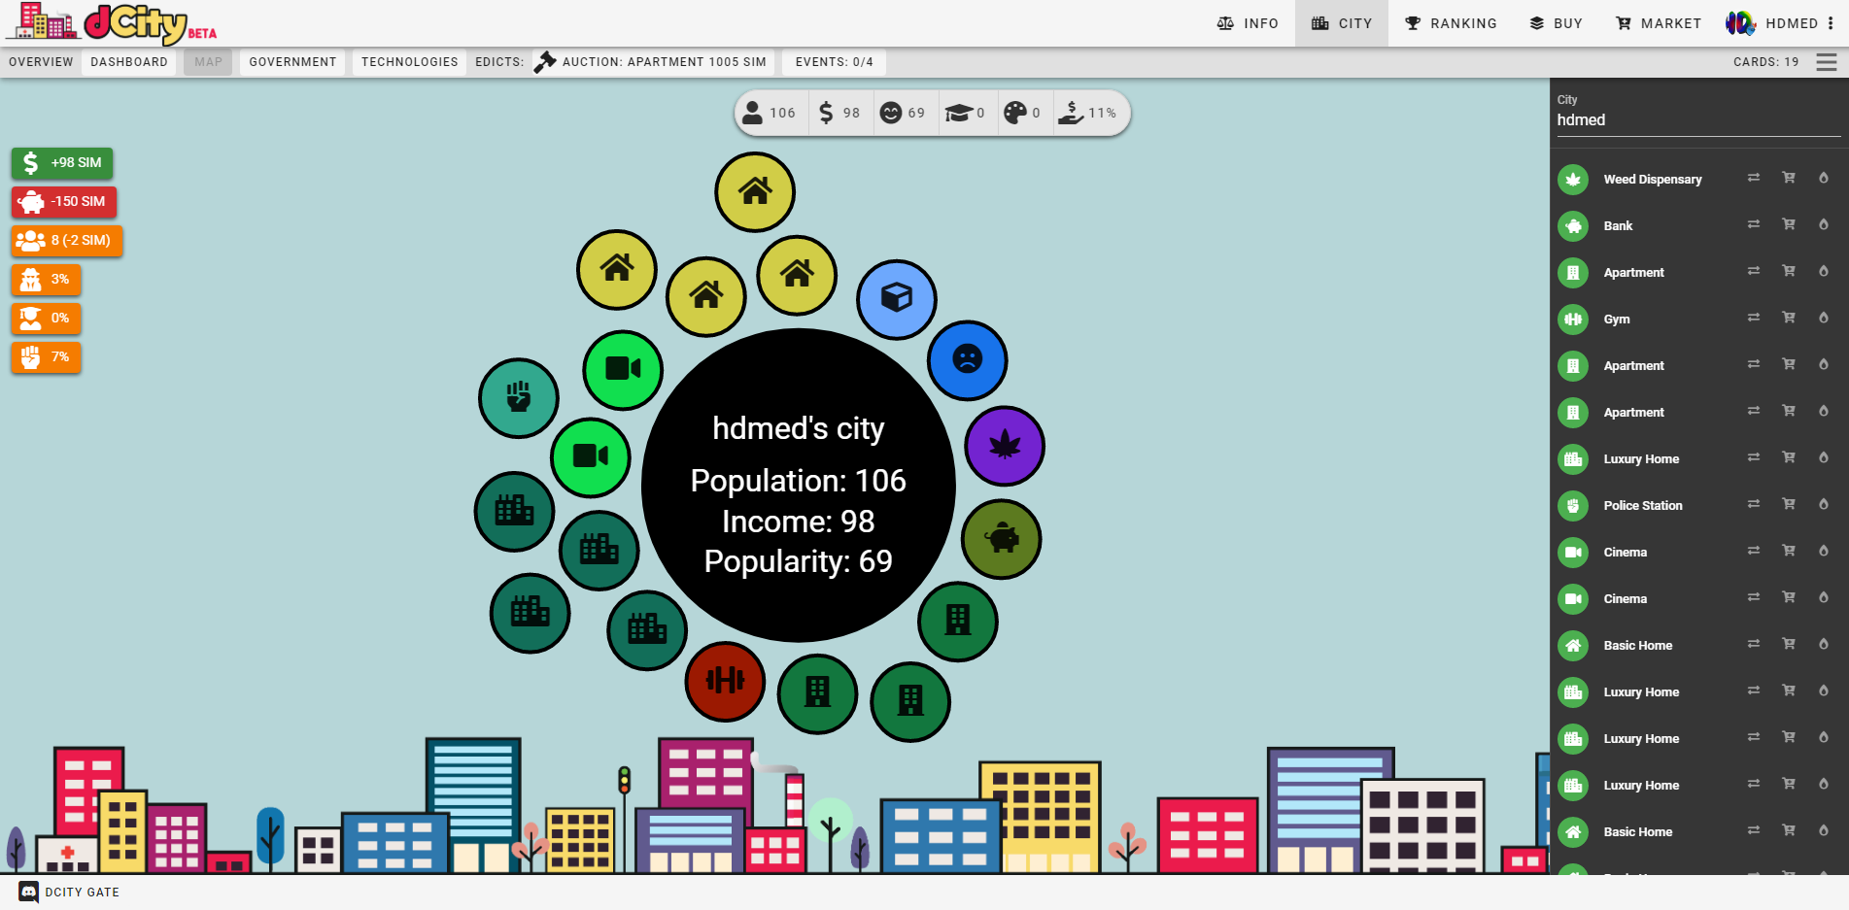Click the City name field hdmed
Image resolution: width=1849 pixels, height=910 pixels.
coord(1698,120)
